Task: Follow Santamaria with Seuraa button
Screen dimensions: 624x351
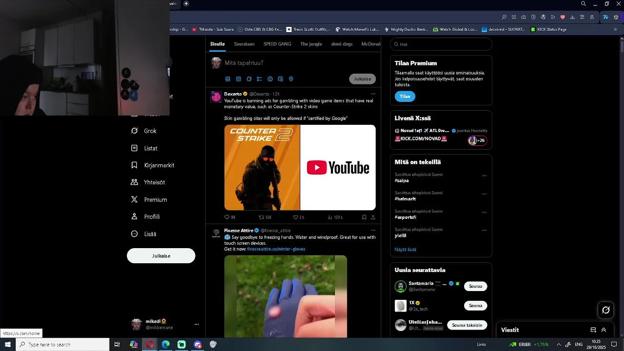Action: tap(475, 286)
